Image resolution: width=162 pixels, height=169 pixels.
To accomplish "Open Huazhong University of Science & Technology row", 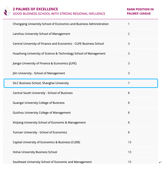I will tap(80, 53).
